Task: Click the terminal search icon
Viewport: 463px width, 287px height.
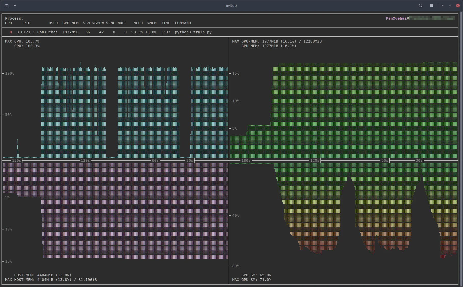Action: click(421, 6)
